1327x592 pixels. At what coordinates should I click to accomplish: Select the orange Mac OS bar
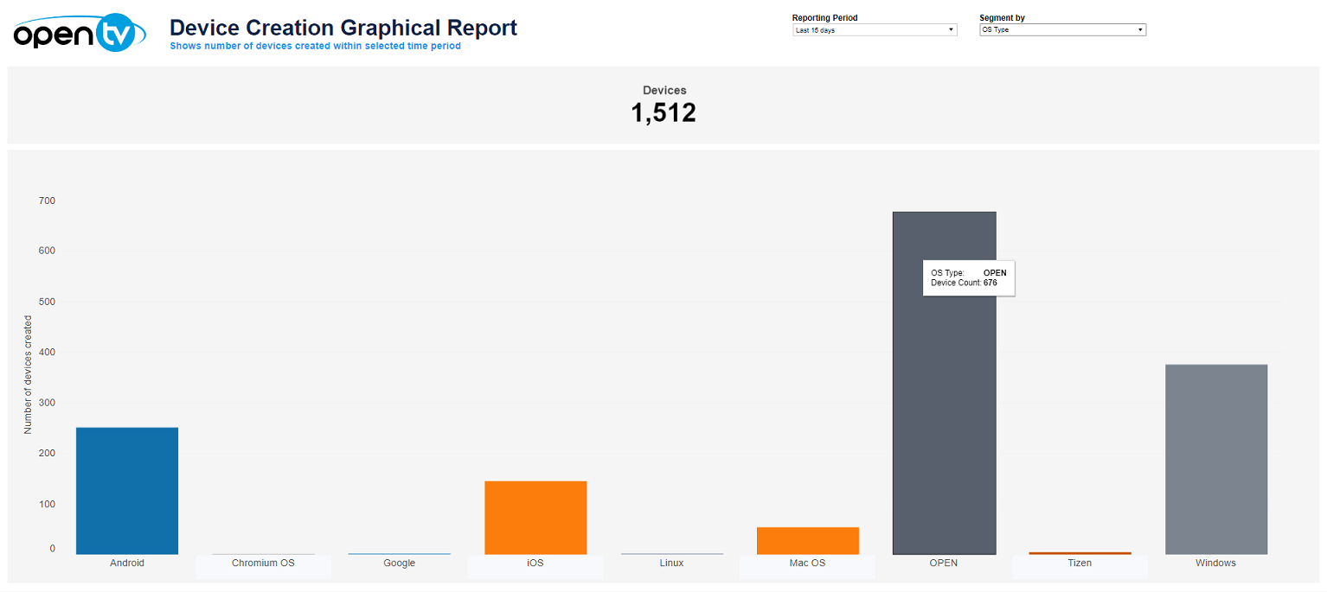(x=807, y=540)
